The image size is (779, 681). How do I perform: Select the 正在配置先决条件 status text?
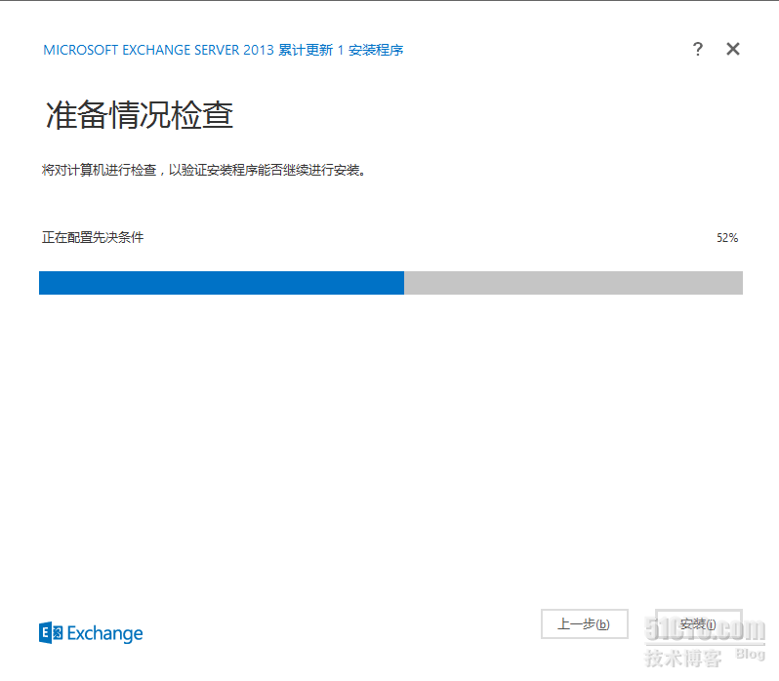(93, 237)
